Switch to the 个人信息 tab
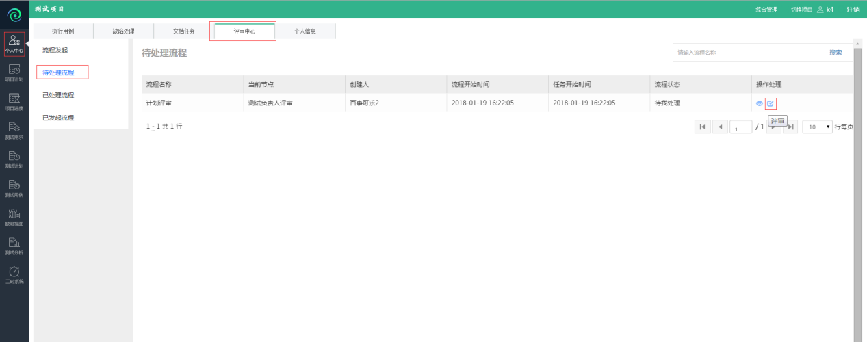Image resolution: width=867 pixels, height=342 pixels. 305,31
